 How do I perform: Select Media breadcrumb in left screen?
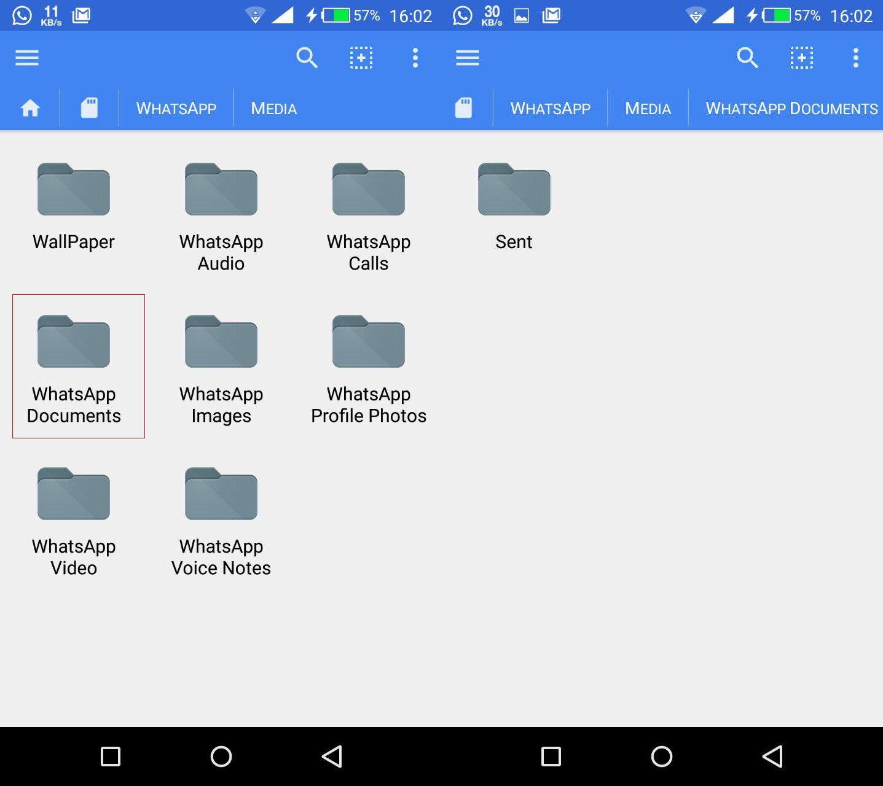(274, 109)
